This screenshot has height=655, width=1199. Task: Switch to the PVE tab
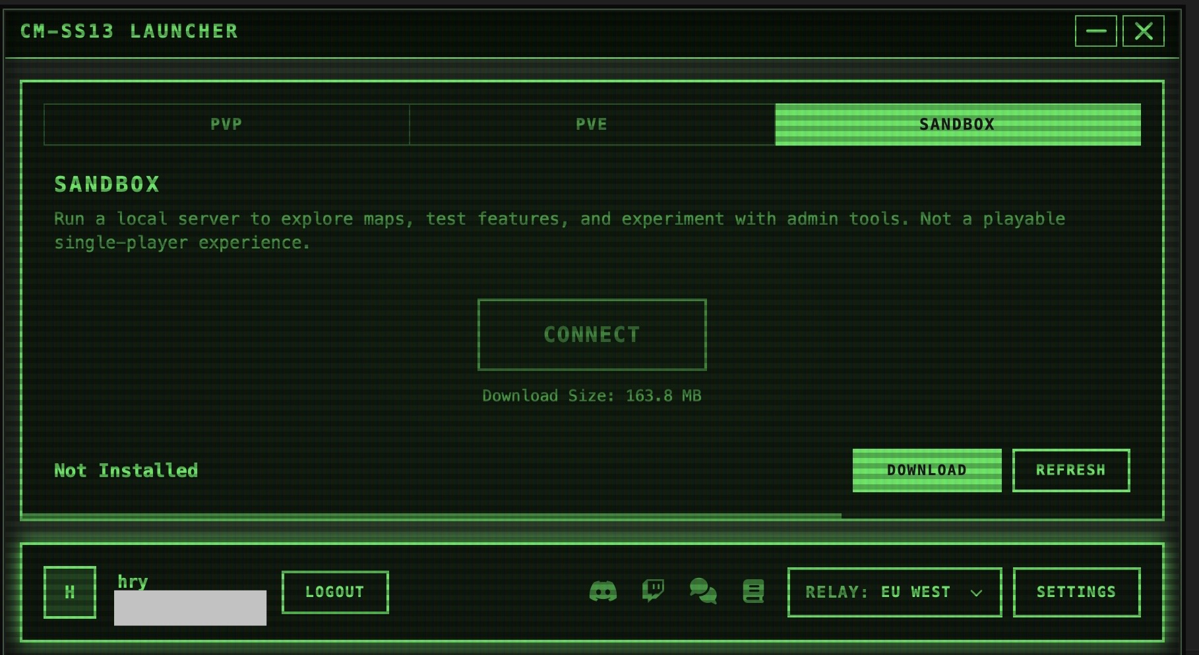(592, 125)
